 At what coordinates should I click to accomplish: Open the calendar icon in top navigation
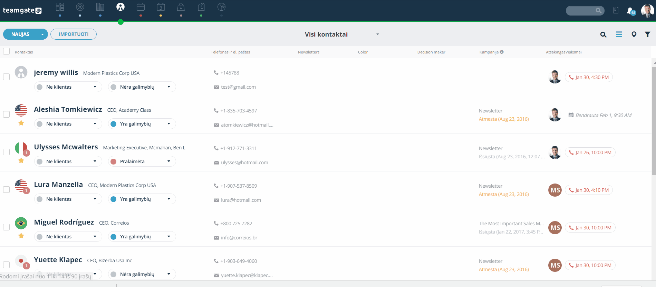click(161, 7)
